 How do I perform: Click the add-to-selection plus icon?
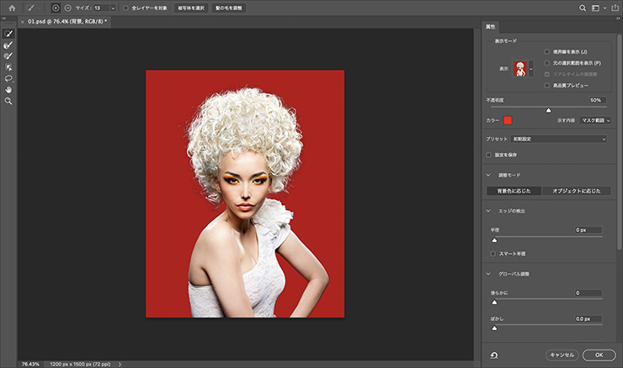coord(56,8)
